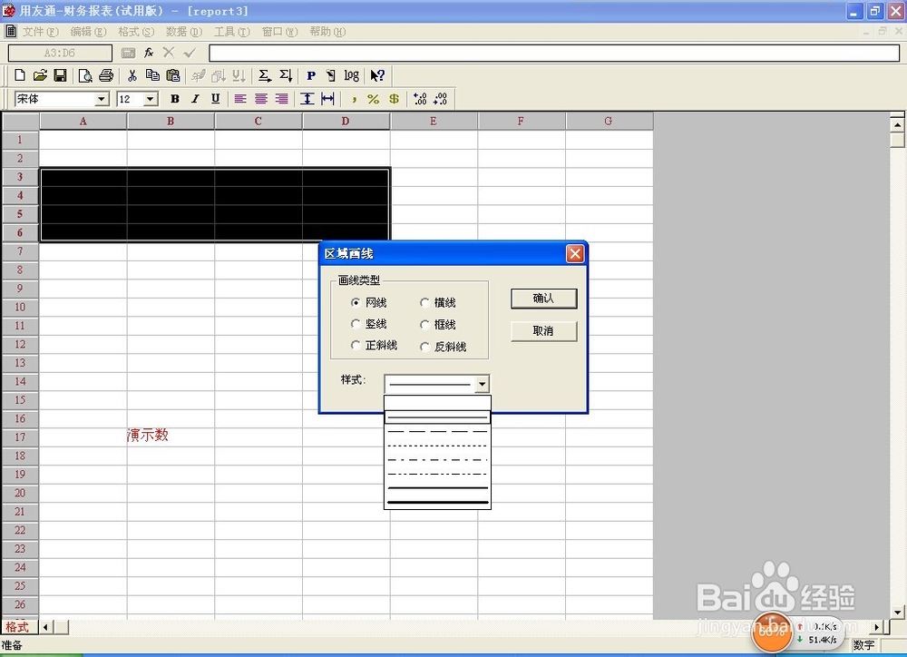Click the 取消 button

pyautogui.click(x=542, y=330)
